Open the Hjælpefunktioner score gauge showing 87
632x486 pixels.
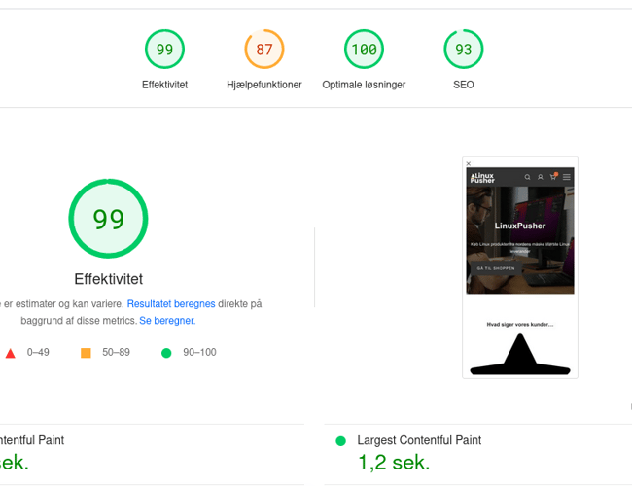tap(263, 50)
